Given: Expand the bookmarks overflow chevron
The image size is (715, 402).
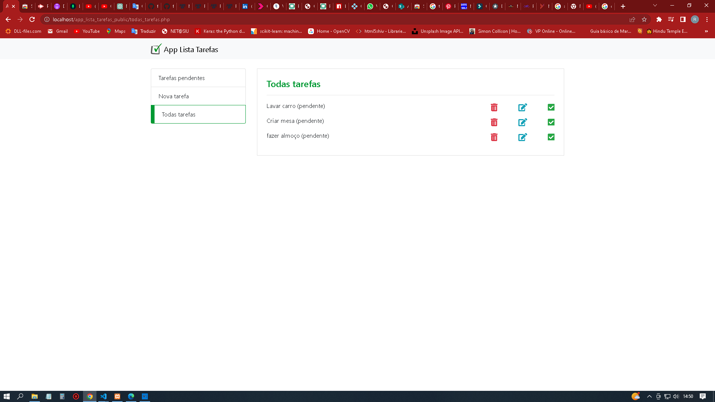Looking at the screenshot, I should (x=706, y=31).
